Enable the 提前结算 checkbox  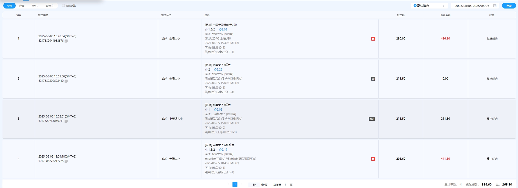click(63, 5)
